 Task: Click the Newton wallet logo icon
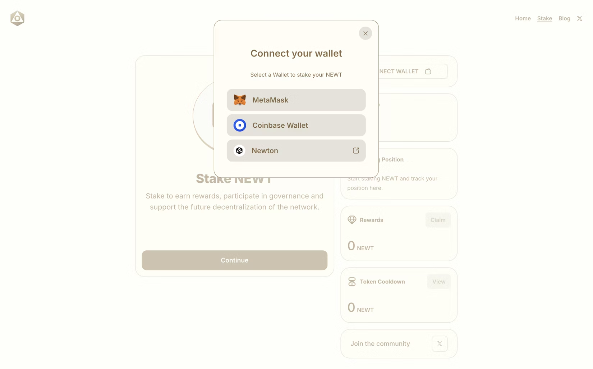pos(239,151)
